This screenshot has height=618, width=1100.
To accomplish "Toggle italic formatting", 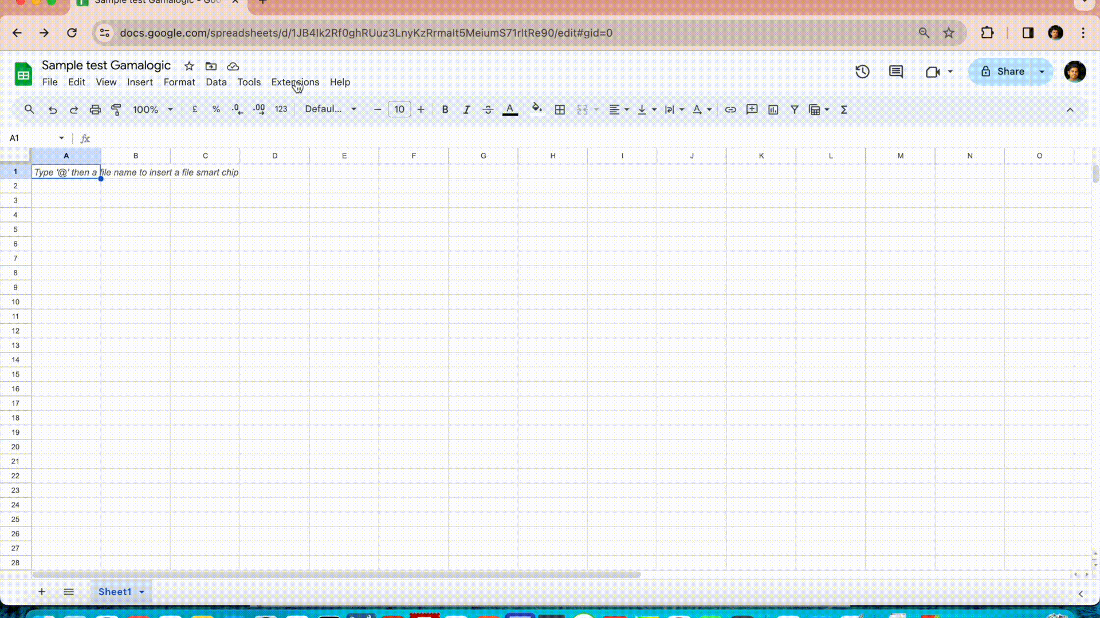I will tap(466, 109).
